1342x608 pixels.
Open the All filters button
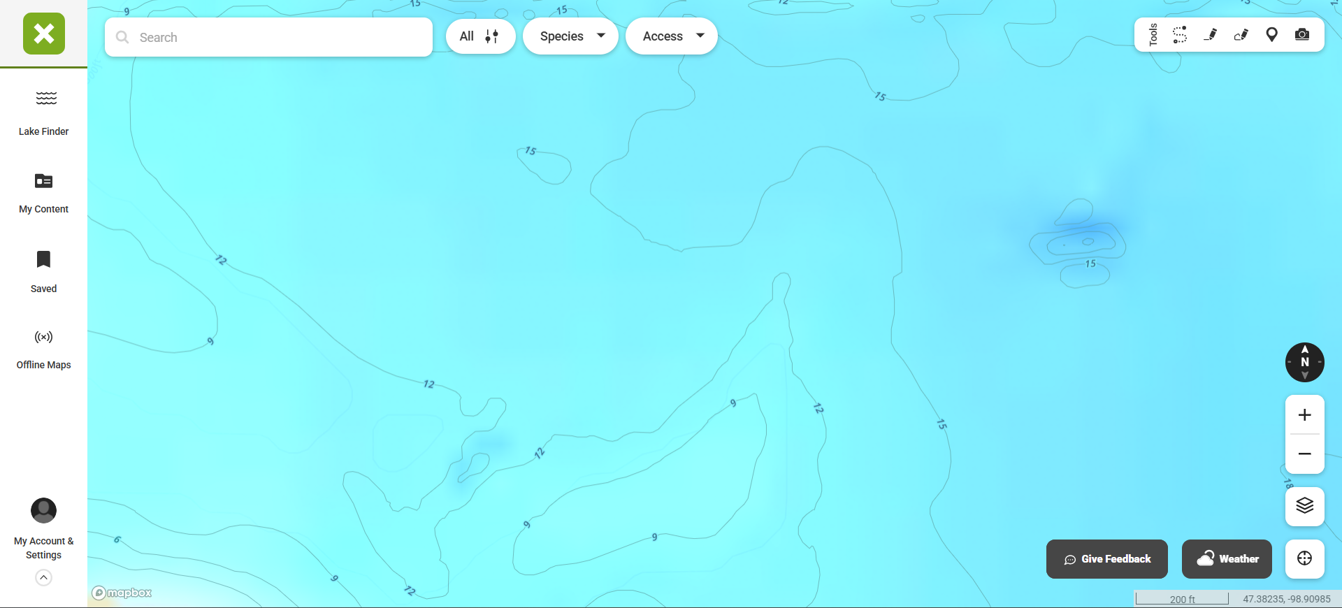tap(480, 36)
